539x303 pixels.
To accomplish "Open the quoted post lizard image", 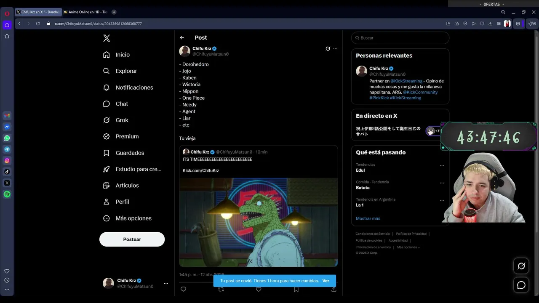I will [259, 222].
